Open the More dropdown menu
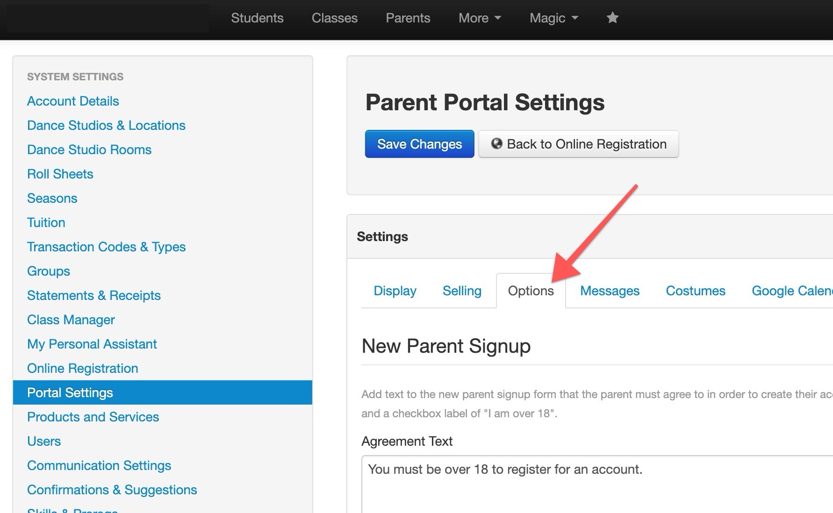The image size is (833, 513). click(480, 18)
